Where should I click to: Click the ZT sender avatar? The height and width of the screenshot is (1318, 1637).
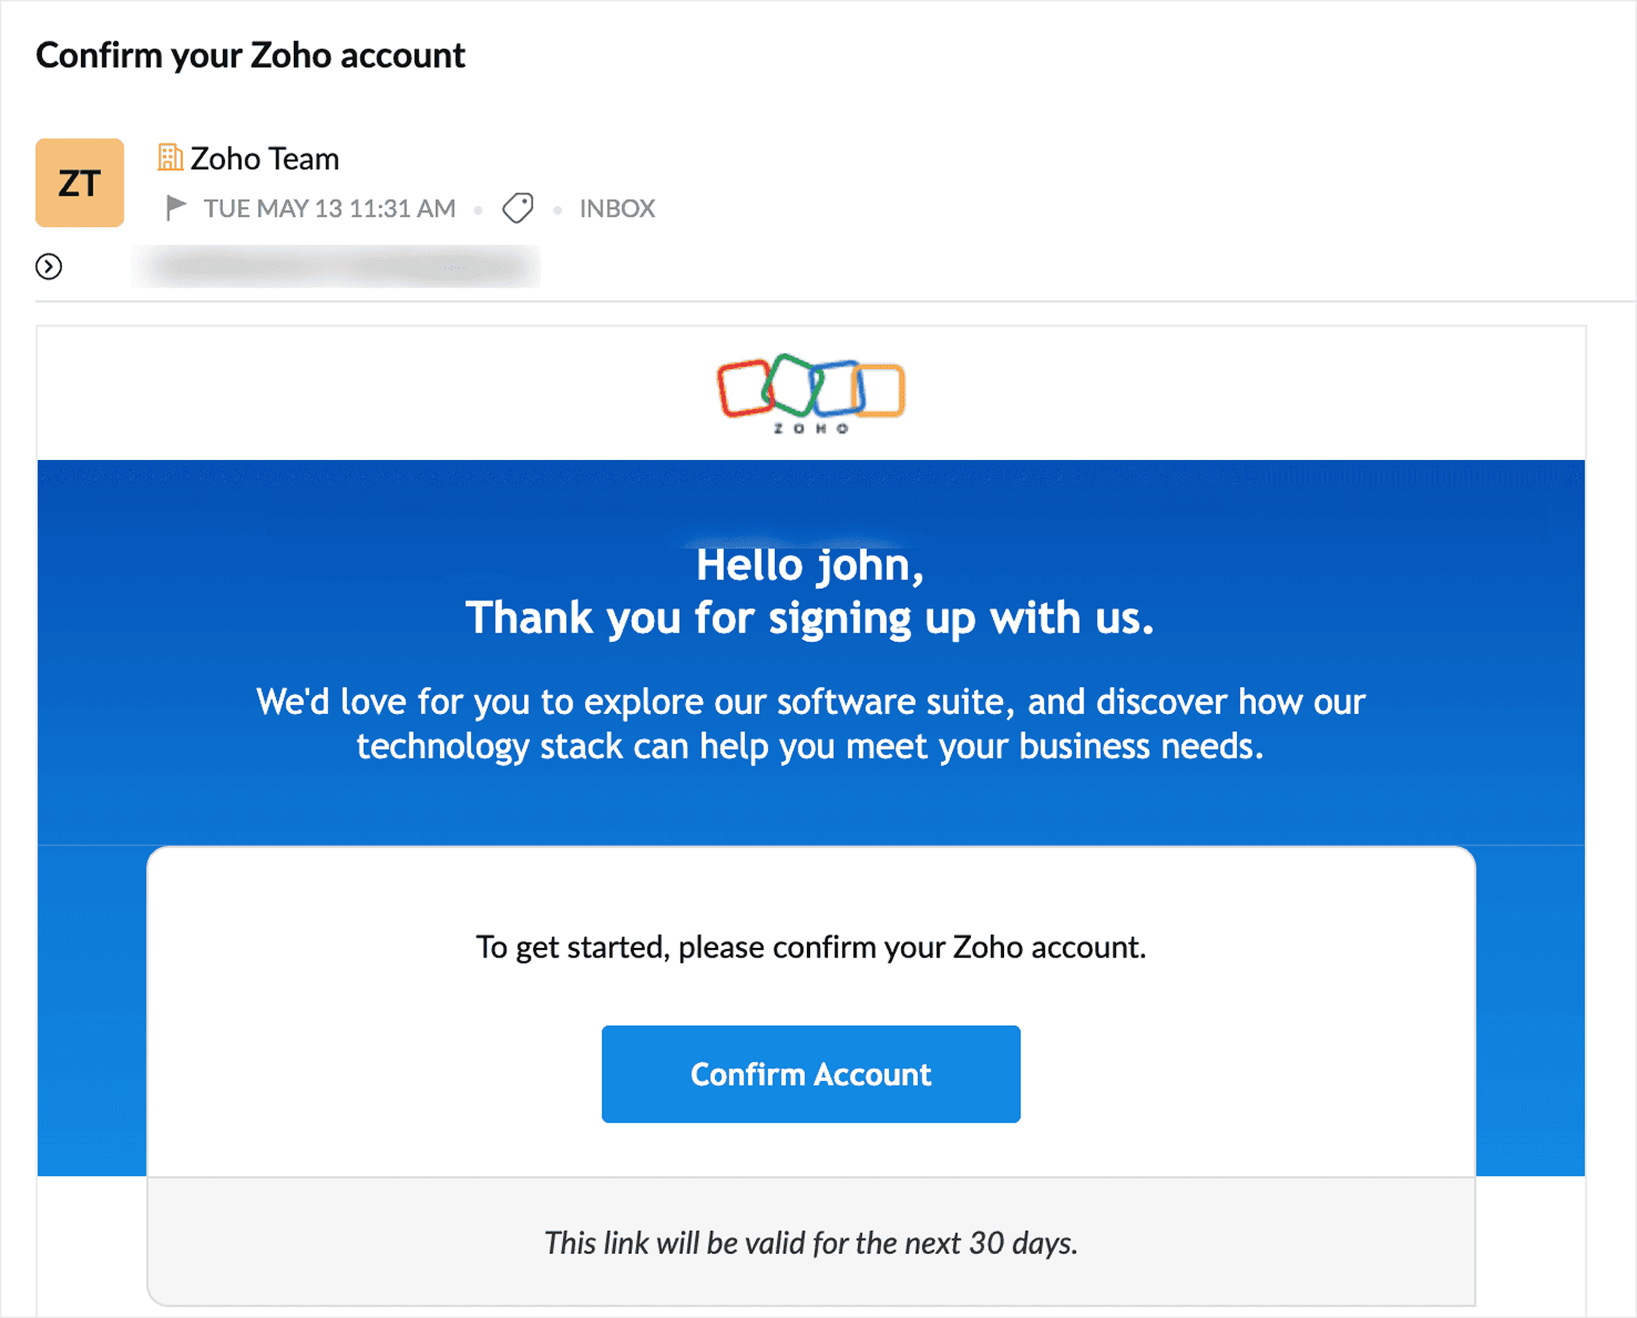pos(79,183)
